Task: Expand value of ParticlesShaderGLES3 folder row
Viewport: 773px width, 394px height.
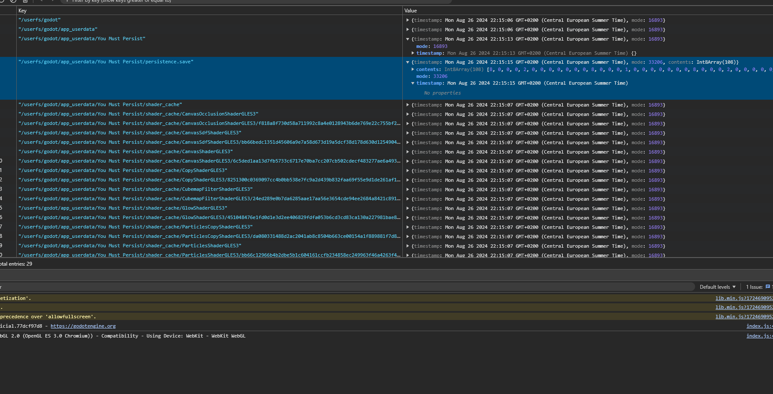Action: pyautogui.click(x=407, y=246)
